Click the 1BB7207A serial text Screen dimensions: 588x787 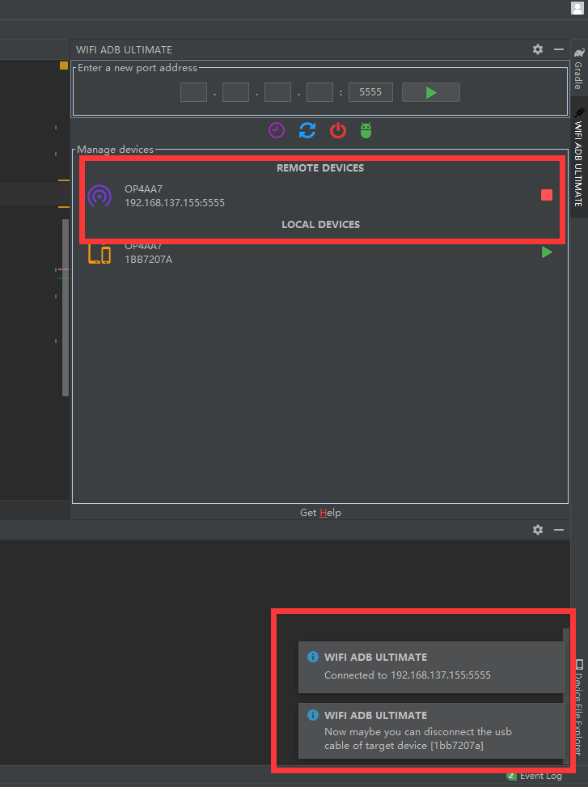[149, 260]
